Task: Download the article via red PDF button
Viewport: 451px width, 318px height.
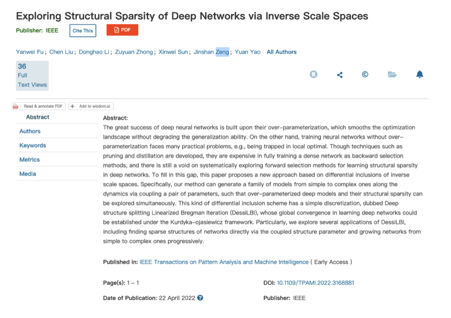Action: [122, 30]
